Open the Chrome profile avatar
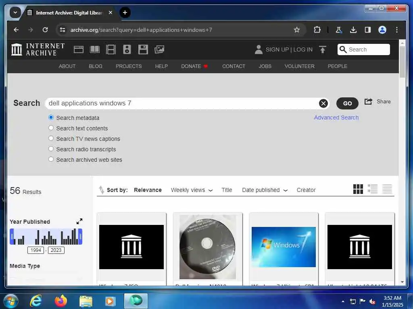The image size is (413, 309). tap(382, 30)
